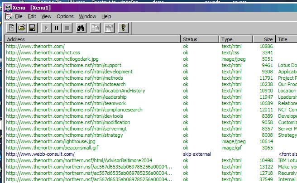
Task: Click the Properties toolbar icon
Action: pos(108,28)
